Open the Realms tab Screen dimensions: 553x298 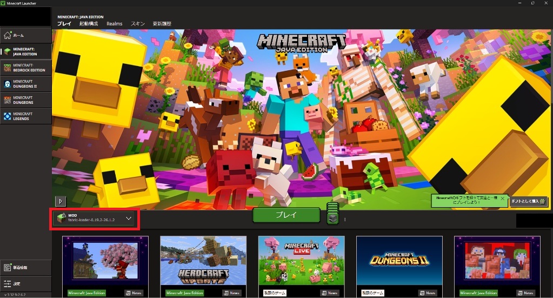[114, 24]
